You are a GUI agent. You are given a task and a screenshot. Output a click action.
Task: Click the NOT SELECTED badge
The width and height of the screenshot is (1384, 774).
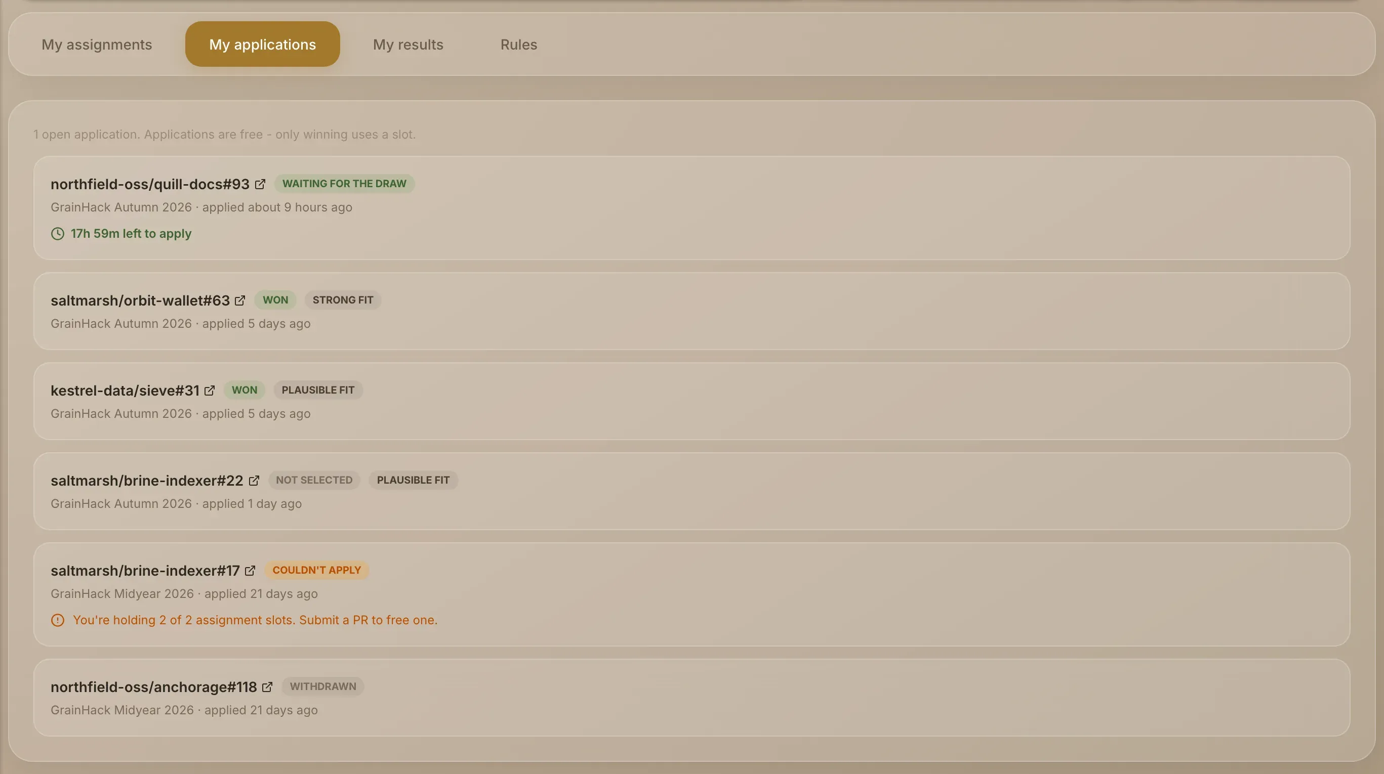pyautogui.click(x=314, y=481)
